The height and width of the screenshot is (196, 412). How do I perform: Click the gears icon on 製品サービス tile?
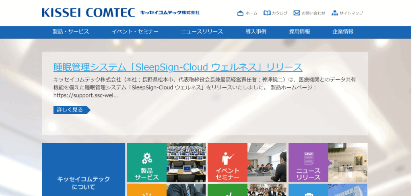[x=146, y=158]
